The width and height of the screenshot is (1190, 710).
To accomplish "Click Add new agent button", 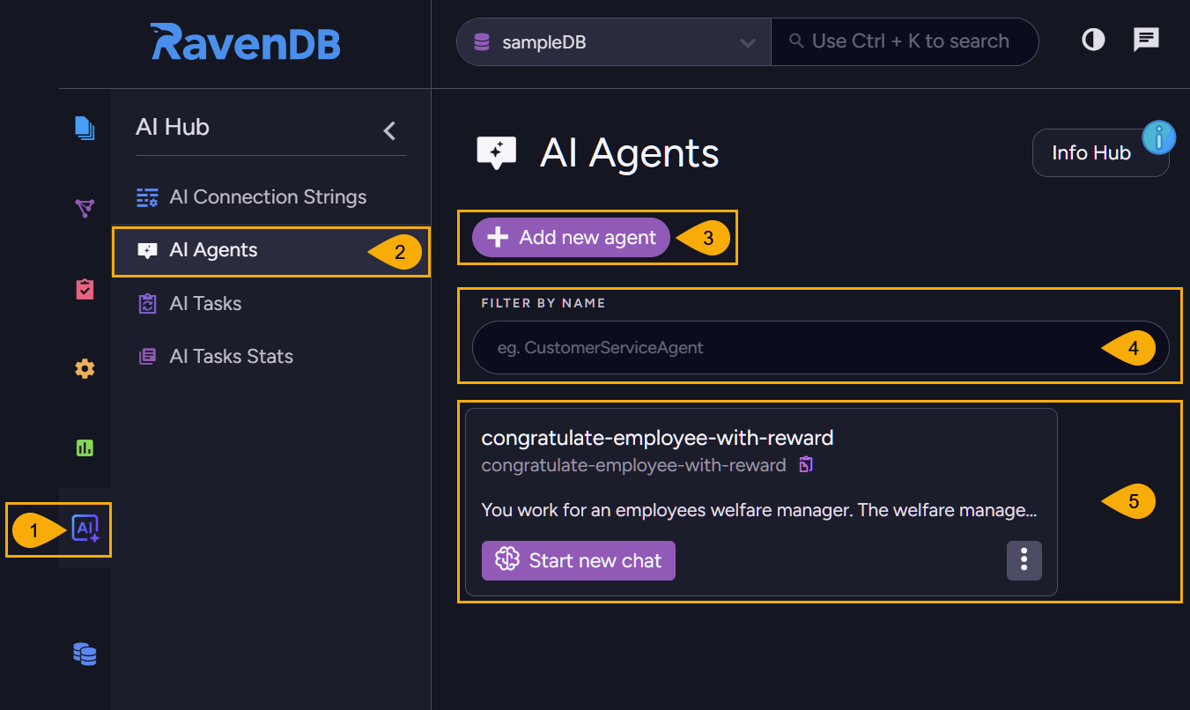I will [571, 237].
